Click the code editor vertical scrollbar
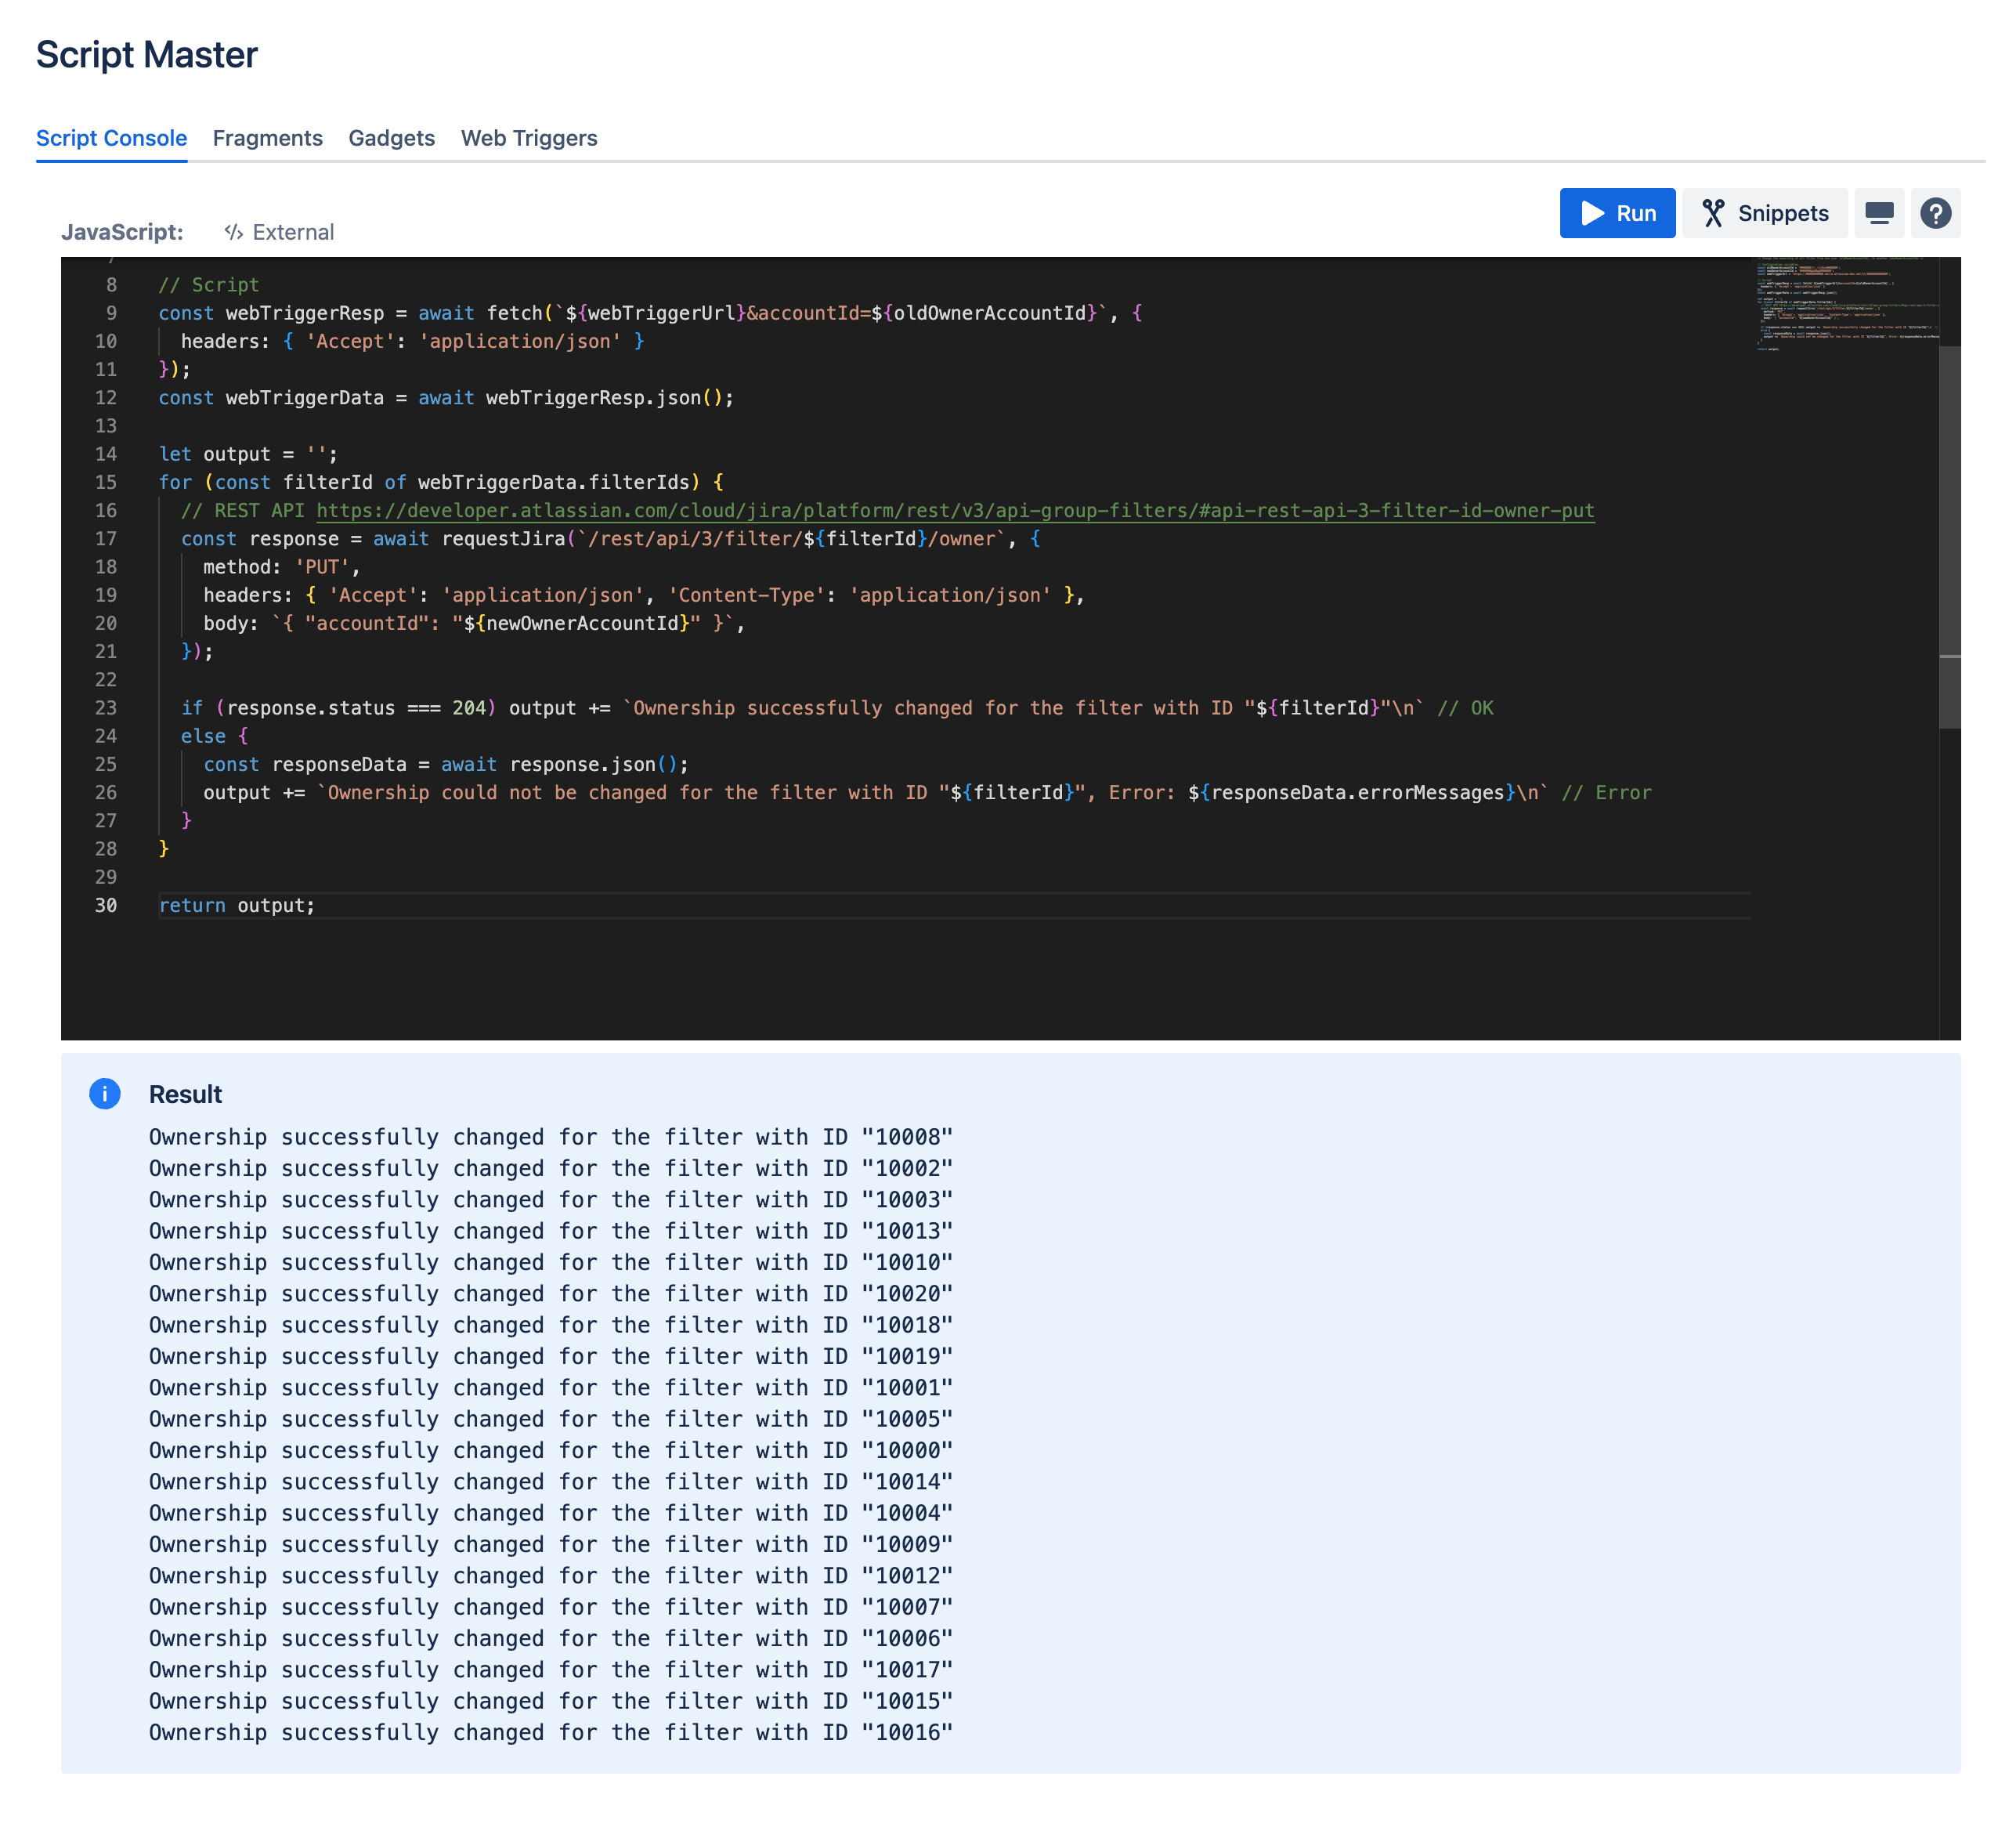 1949,537
